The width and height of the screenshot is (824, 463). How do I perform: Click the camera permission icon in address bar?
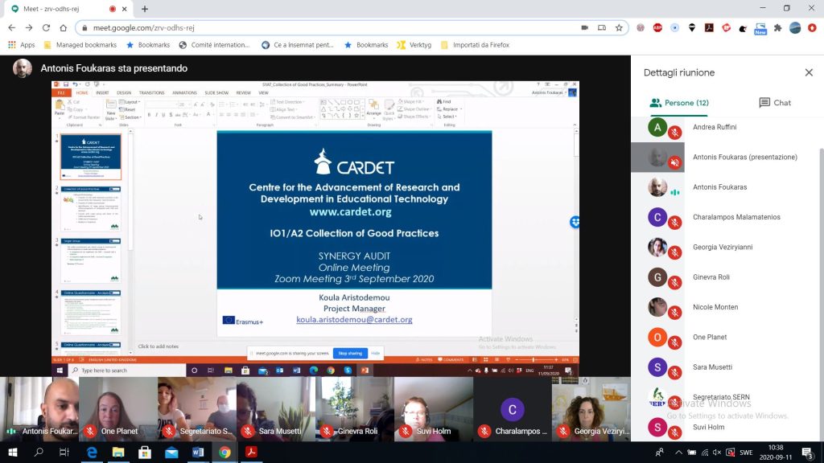click(x=584, y=28)
